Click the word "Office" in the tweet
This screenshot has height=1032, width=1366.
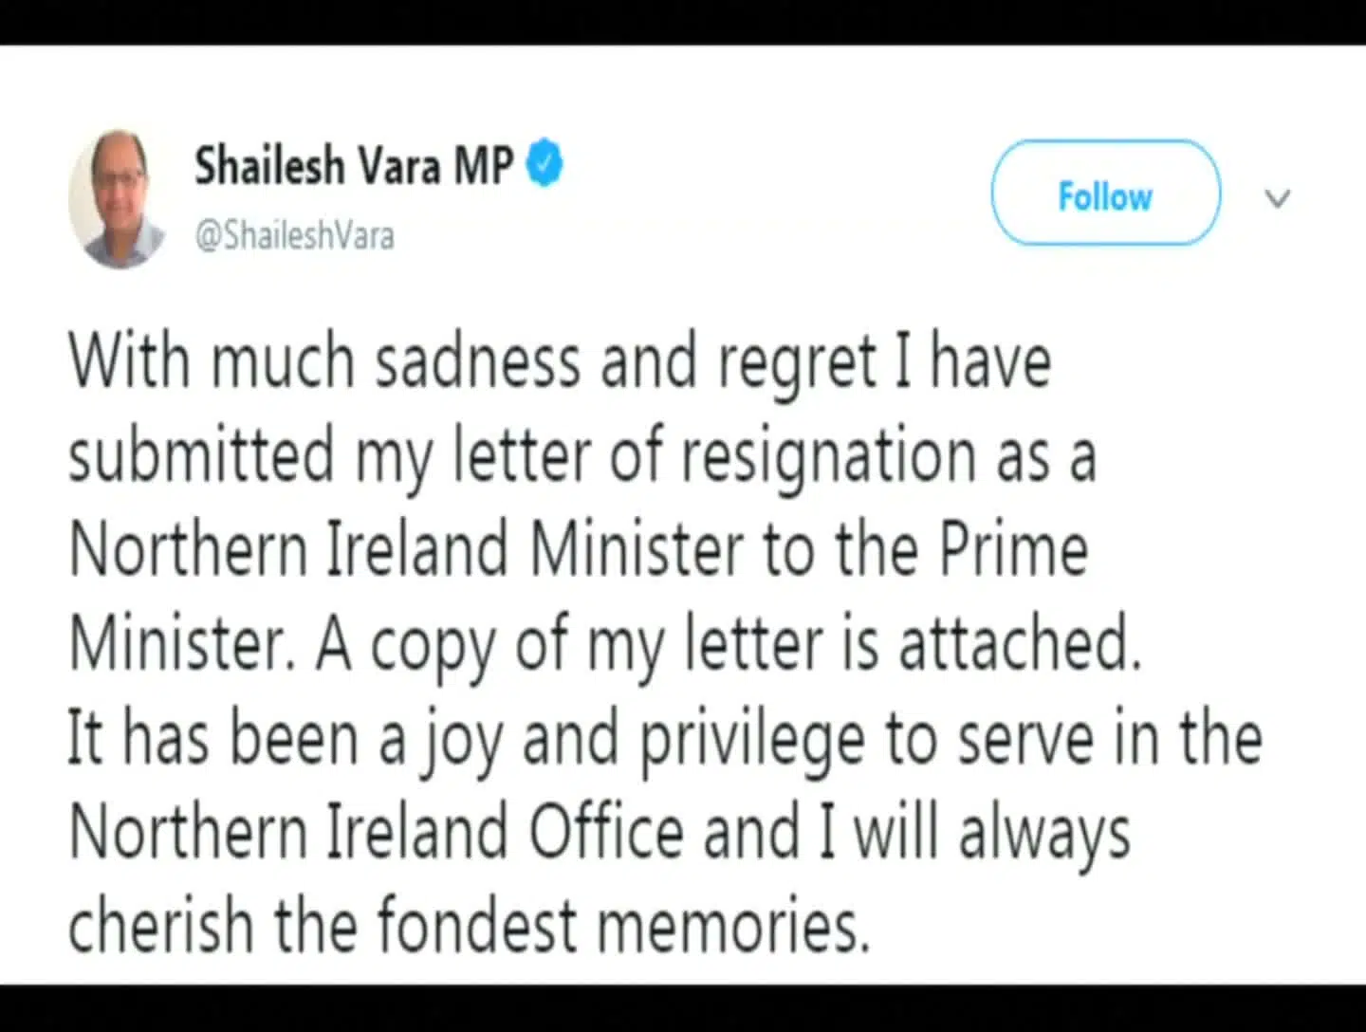point(606,832)
